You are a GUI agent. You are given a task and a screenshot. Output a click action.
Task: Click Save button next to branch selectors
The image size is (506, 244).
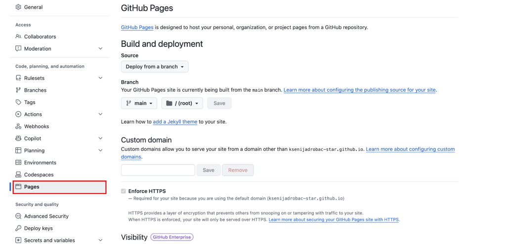point(219,104)
